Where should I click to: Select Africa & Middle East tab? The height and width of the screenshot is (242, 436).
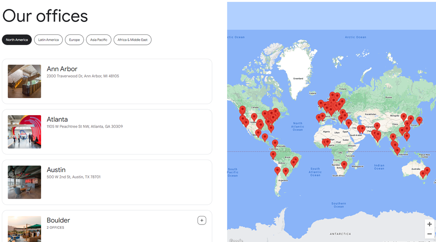click(132, 40)
